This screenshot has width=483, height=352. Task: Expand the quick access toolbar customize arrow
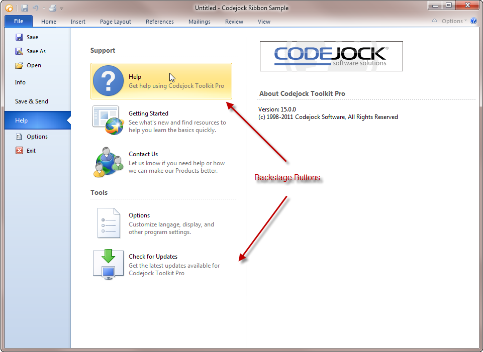click(62, 9)
